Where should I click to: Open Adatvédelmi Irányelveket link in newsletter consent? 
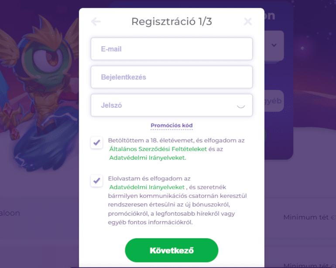147,187
